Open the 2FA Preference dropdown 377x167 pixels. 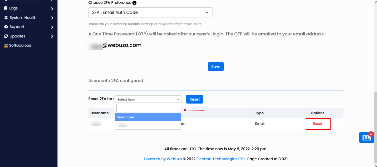[x=150, y=12]
